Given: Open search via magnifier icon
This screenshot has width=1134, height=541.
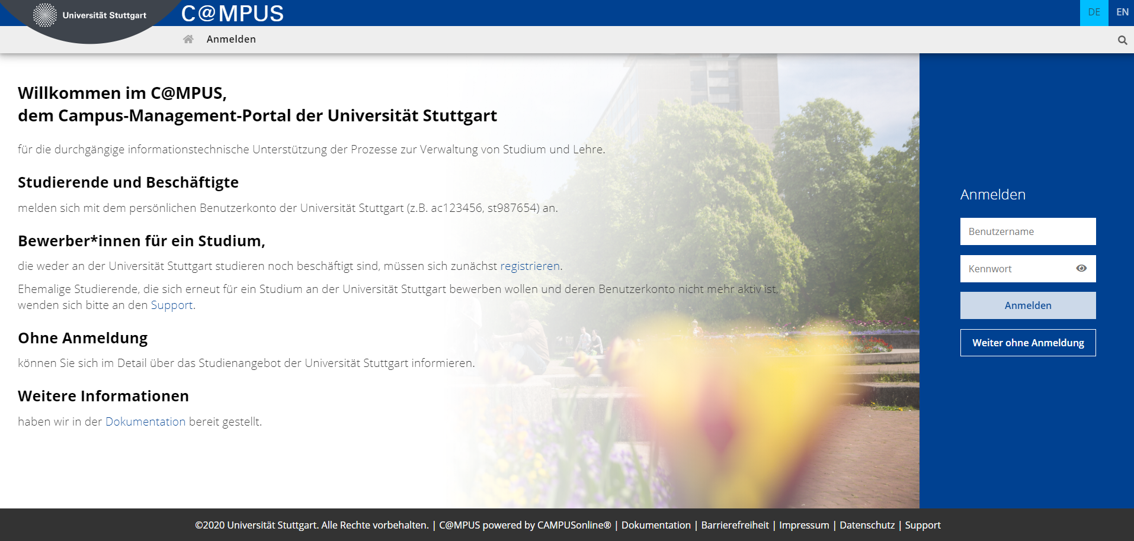Looking at the screenshot, I should [x=1122, y=40].
